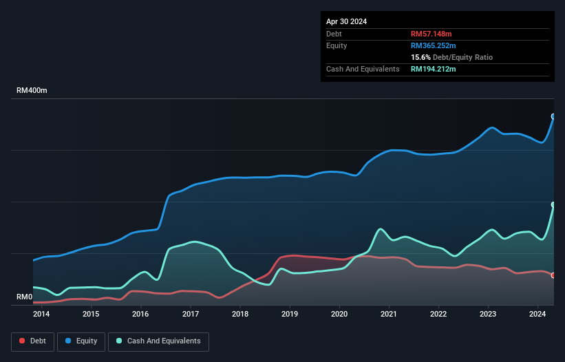565x362 pixels.
Task: Click the 2020 x-axis label
Action: pyautogui.click(x=339, y=314)
